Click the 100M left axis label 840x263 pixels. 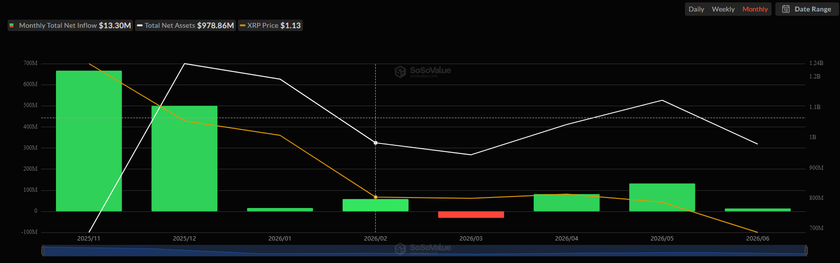30,190
